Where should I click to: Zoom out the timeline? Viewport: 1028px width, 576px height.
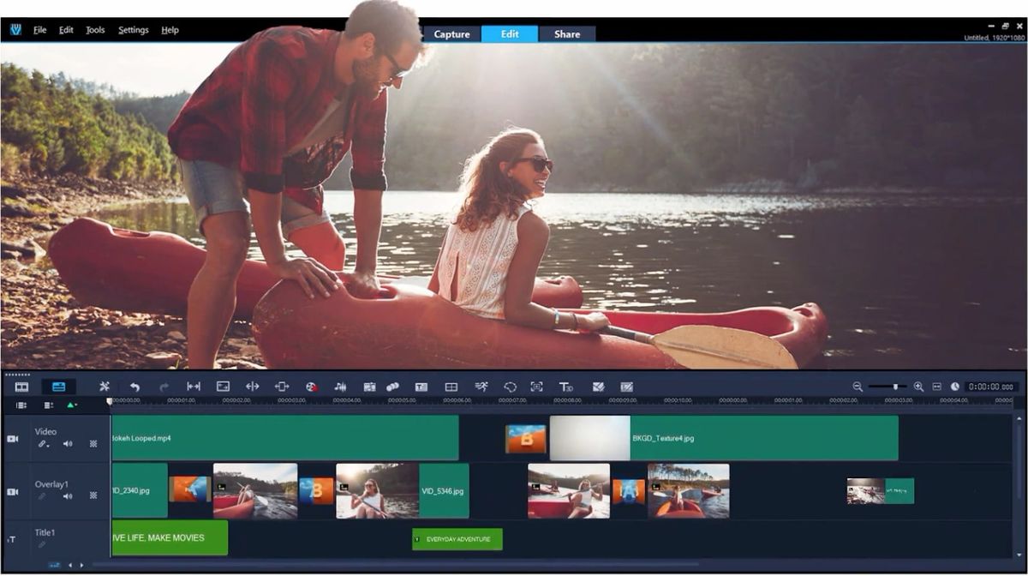858,387
